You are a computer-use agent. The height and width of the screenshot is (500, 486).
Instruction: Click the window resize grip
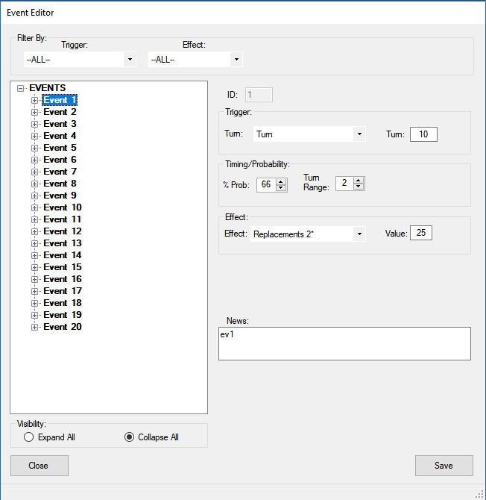coord(480,494)
